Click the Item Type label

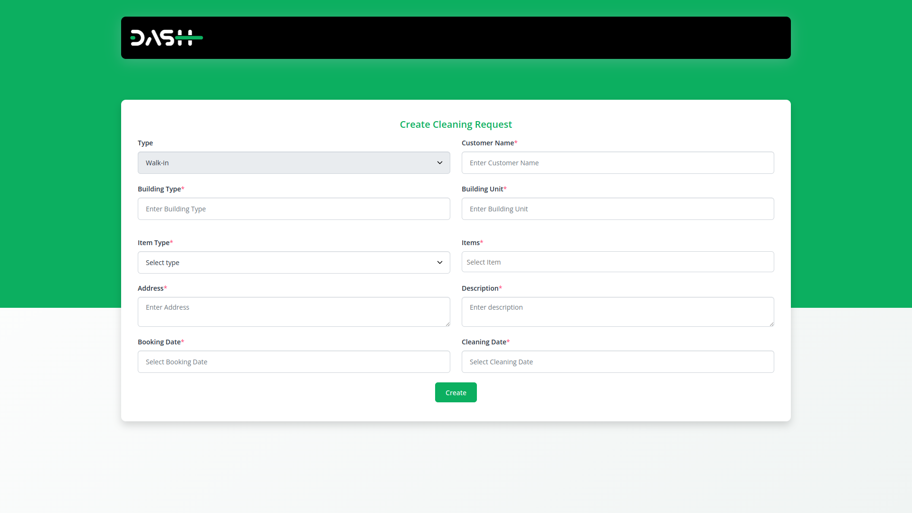(x=153, y=243)
